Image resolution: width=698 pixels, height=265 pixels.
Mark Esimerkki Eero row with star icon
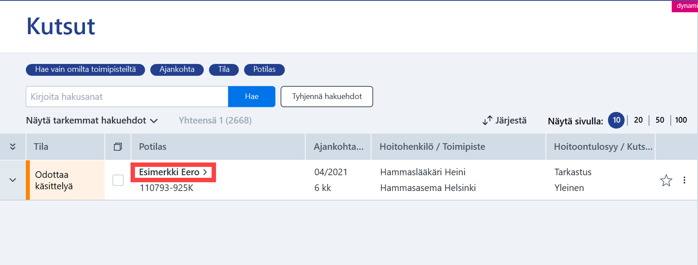tap(666, 180)
